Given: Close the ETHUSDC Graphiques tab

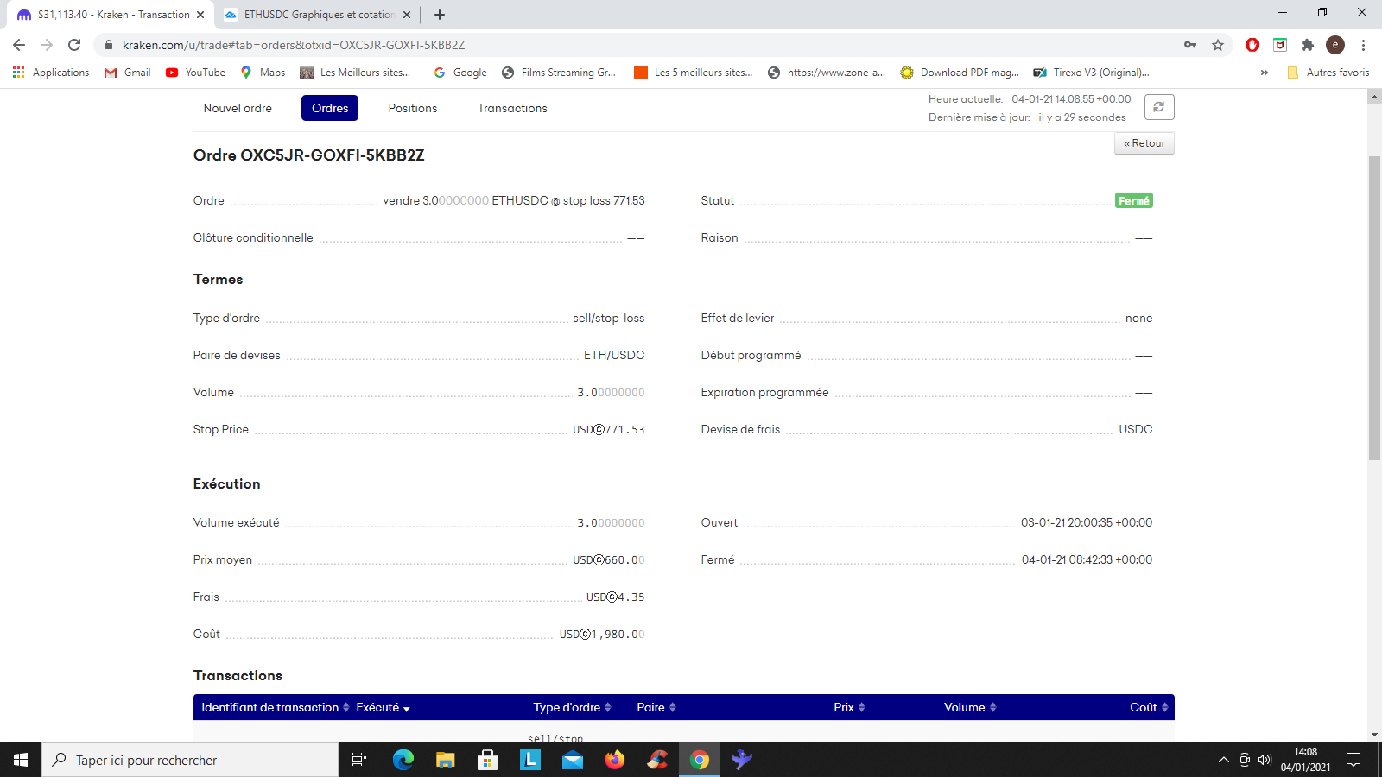Looking at the screenshot, I should click(407, 15).
